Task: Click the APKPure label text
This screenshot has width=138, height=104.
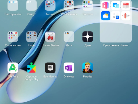Action: tap(13, 77)
